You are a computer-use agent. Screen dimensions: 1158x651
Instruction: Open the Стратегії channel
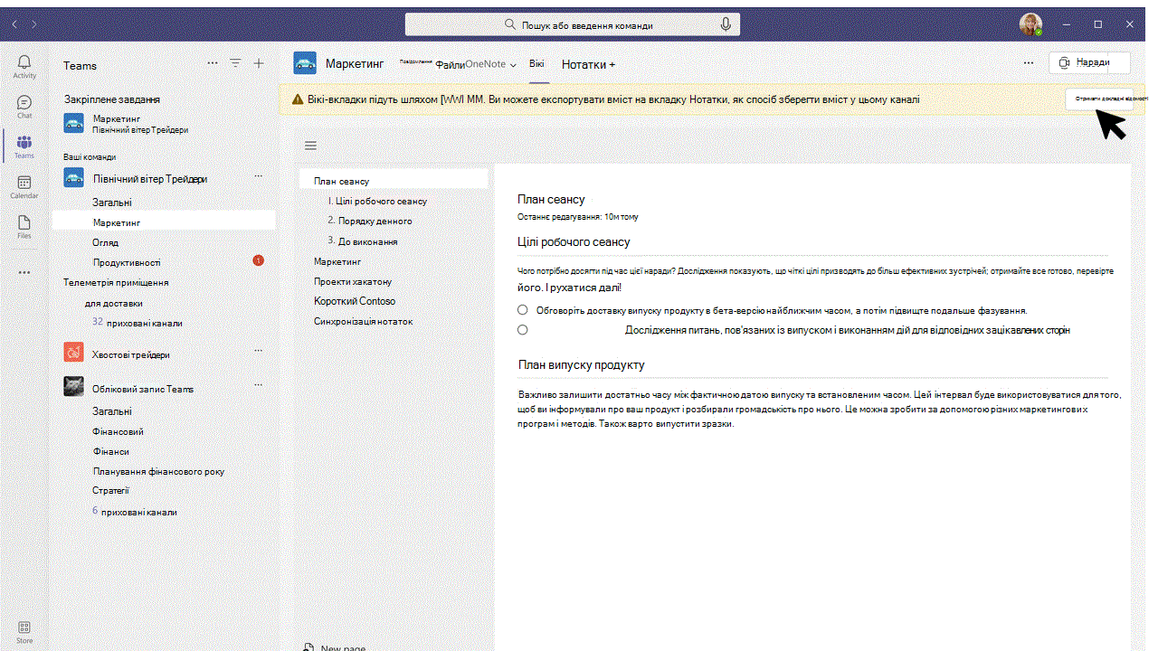pyautogui.click(x=110, y=490)
